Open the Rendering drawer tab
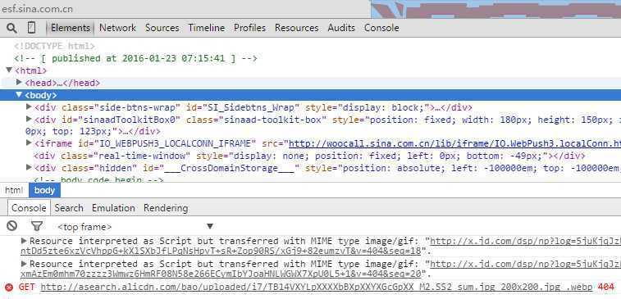 click(x=166, y=208)
